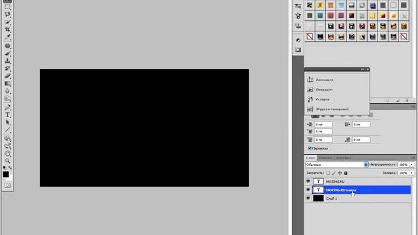The image size is (418, 235).
Task: Select the Horizontal Type tool
Action: click(x=7, y=115)
